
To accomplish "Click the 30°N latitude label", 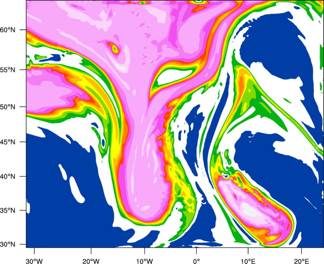I will pos(8,245).
